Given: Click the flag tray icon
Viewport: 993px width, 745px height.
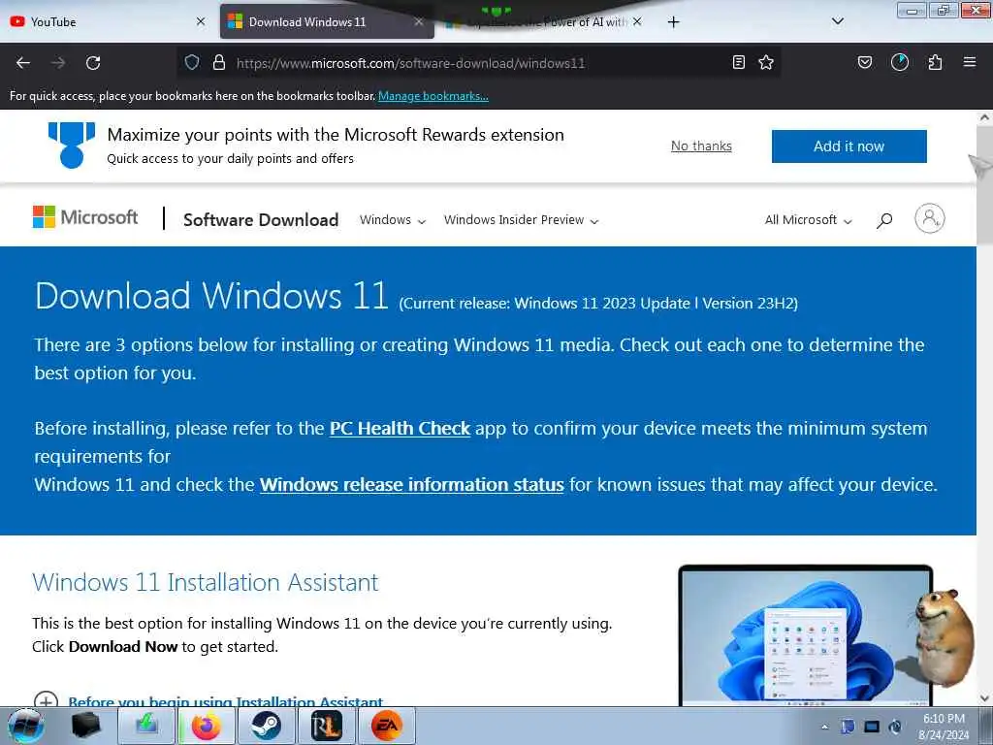Looking at the screenshot, I should coord(848,727).
